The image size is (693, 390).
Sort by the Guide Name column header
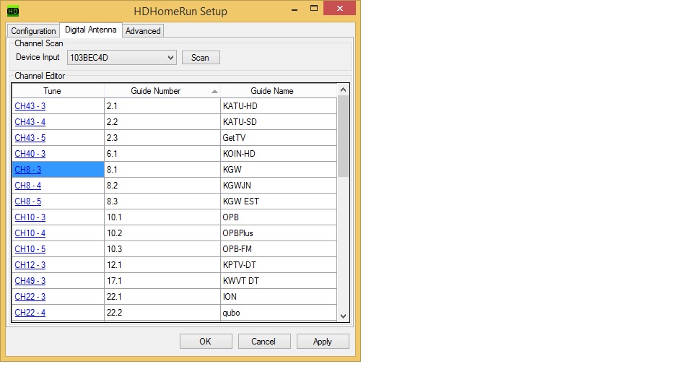point(279,91)
